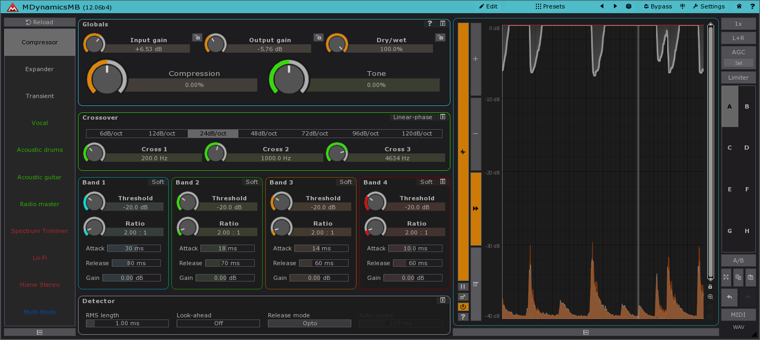760x340 pixels.
Task: Select preset slot B
Action: pyautogui.click(x=747, y=107)
